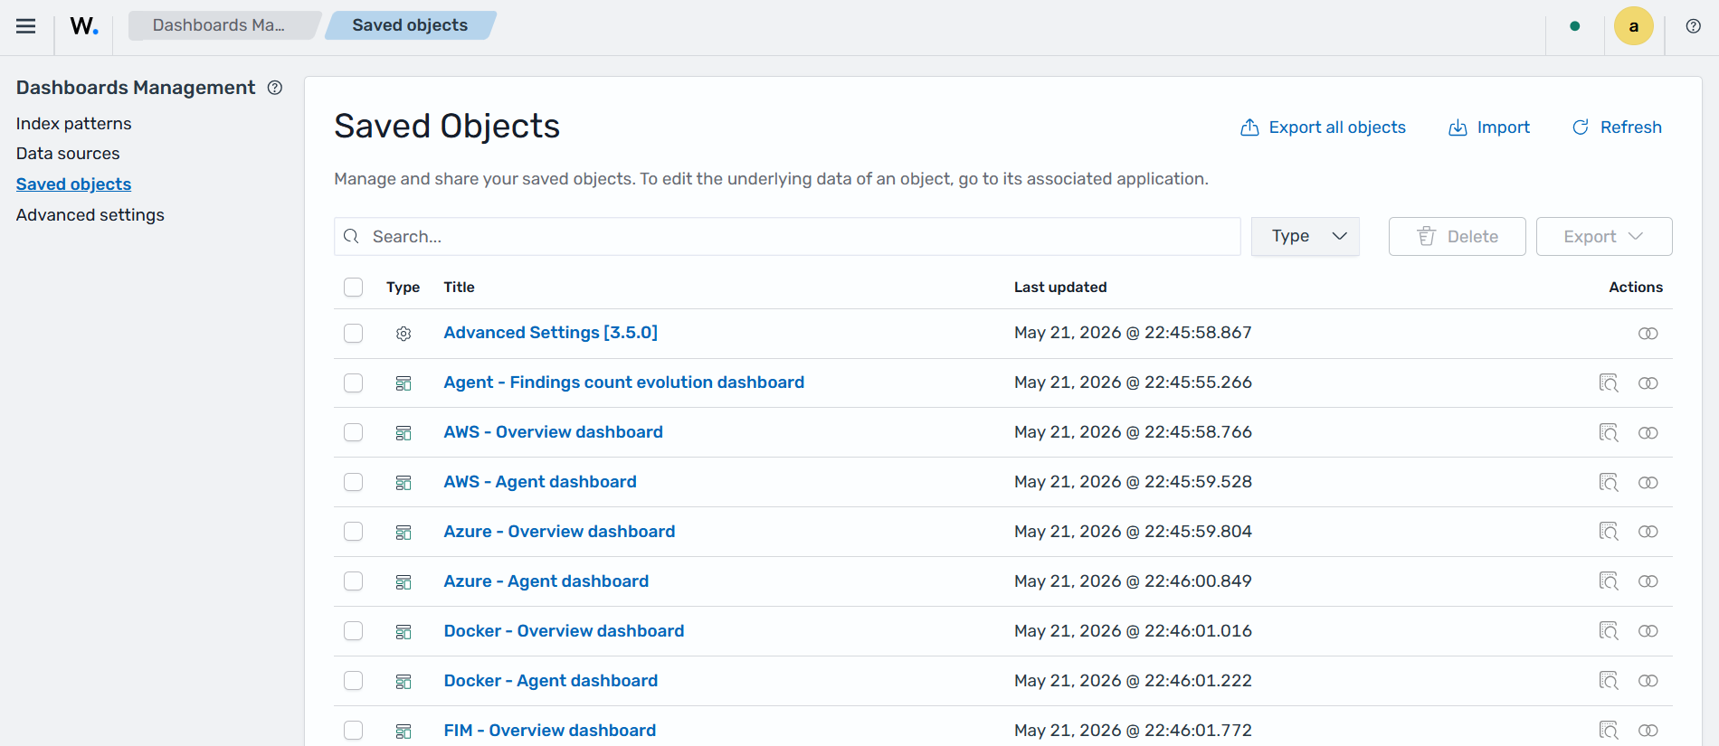This screenshot has height=746, width=1719.
Task: Show relationships for Docker - Agent dashboard
Action: pyautogui.click(x=1648, y=681)
